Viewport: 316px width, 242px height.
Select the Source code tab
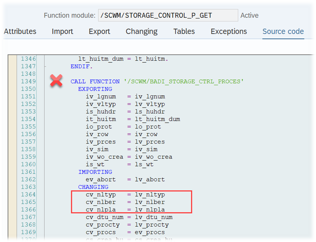pos(283,31)
